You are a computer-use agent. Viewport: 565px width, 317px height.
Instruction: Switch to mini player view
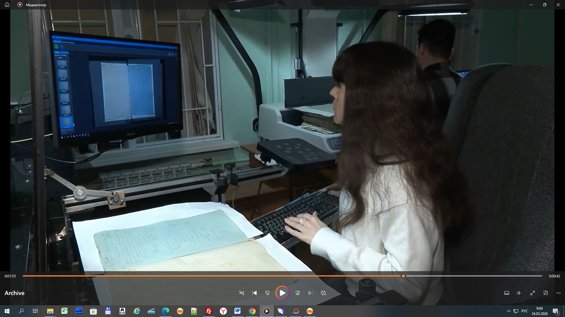[546, 293]
